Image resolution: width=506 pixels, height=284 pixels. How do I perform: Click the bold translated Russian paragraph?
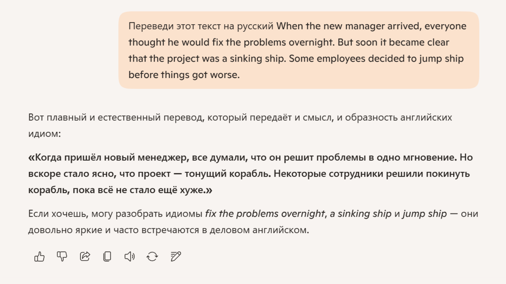pos(250,174)
